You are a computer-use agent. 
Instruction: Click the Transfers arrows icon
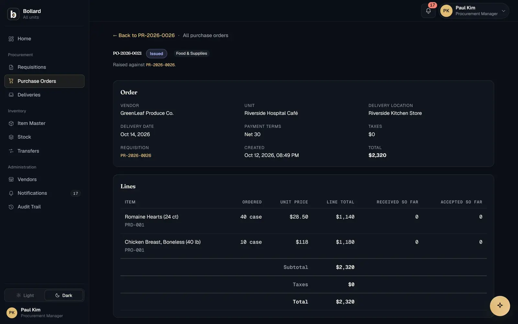tap(11, 151)
